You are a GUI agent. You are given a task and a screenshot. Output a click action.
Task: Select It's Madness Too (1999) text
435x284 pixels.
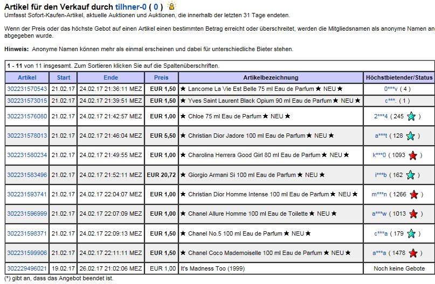(212, 268)
